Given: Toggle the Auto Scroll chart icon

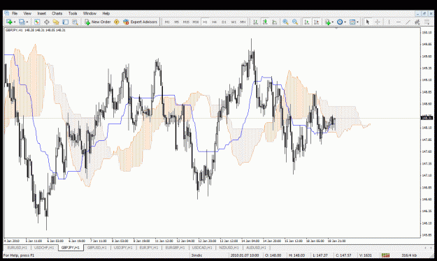Looking at the screenshot, I should (x=307, y=22).
